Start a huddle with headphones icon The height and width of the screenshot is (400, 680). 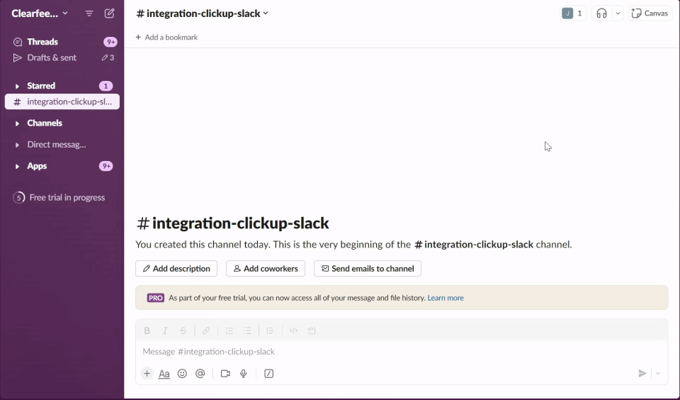click(601, 13)
